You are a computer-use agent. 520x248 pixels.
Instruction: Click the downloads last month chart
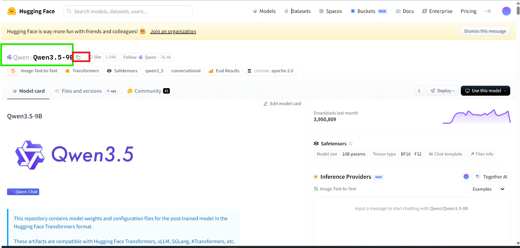point(476,117)
